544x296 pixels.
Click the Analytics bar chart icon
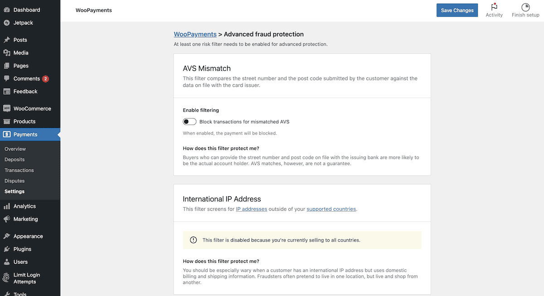[x=7, y=206]
